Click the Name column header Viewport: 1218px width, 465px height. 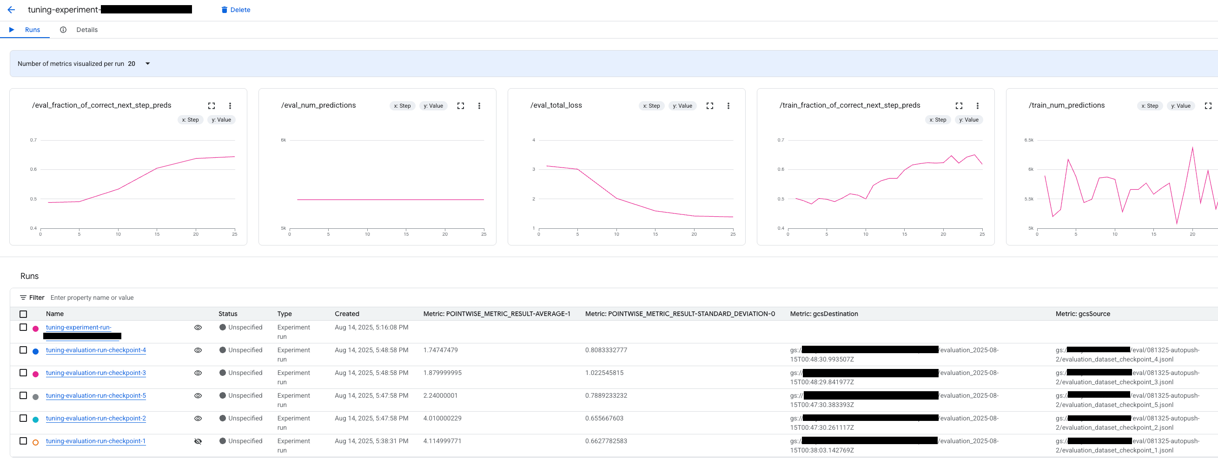55,314
